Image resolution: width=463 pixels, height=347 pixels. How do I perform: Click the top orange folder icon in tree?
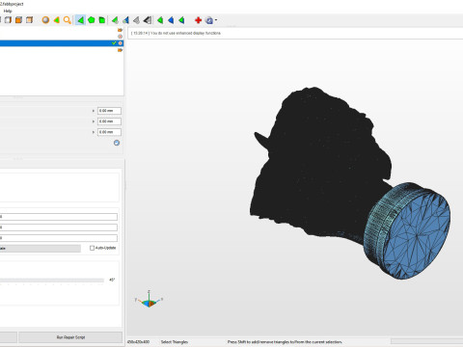(x=120, y=30)
